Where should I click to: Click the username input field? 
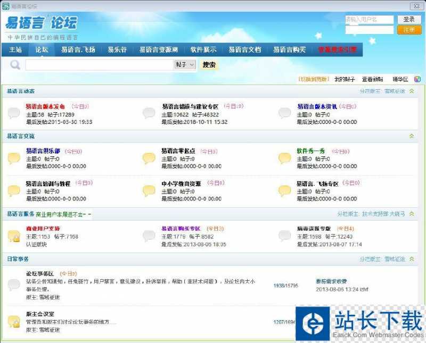coord(369,19)
